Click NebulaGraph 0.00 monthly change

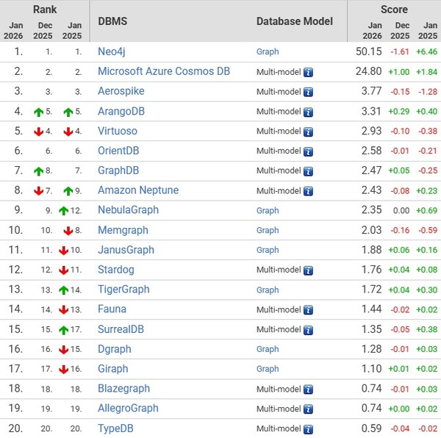pos(401,211)
